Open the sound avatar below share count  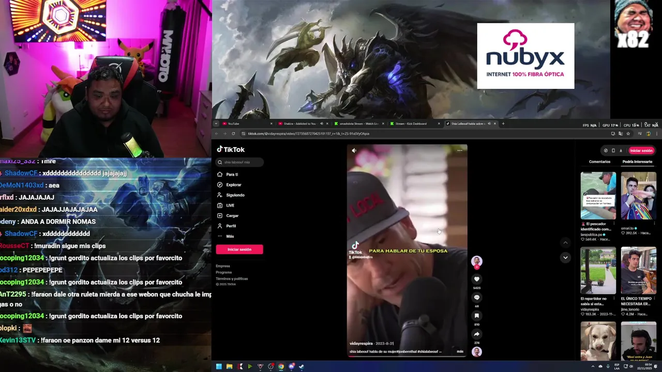tap(477, 351)
